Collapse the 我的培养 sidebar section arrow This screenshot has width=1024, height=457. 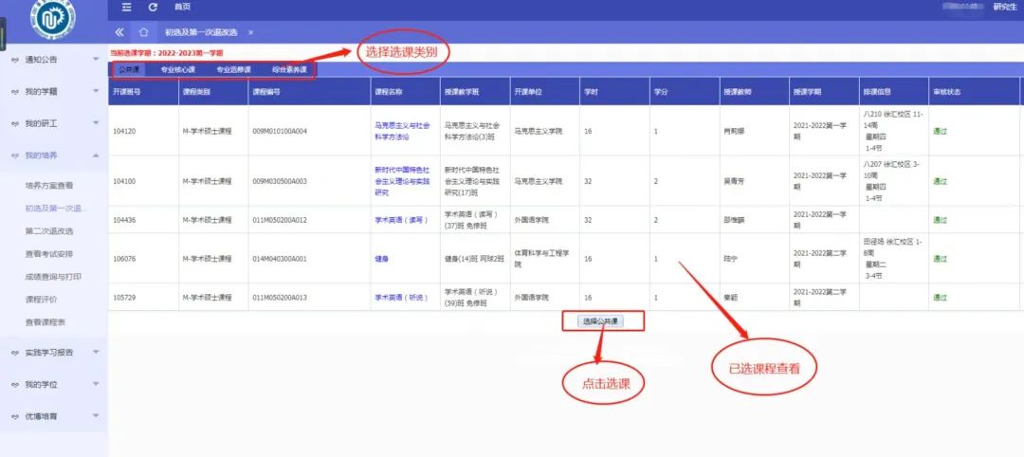[96, 155]
